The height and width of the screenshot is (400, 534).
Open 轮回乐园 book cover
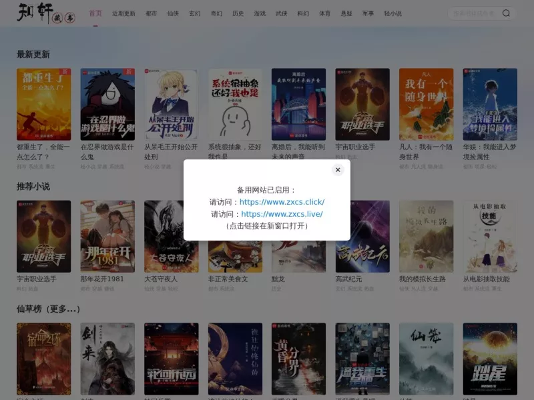click(x=172, y=359)
